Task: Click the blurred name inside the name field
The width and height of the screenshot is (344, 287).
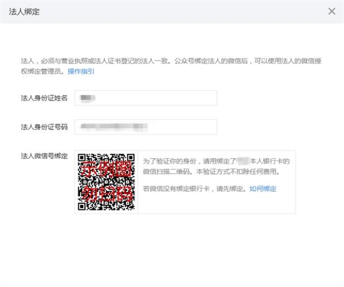Action: 87,98
